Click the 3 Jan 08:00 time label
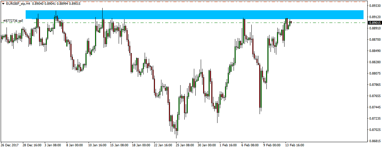The height and width of the screenshot is (149, 382). point(53,145)
